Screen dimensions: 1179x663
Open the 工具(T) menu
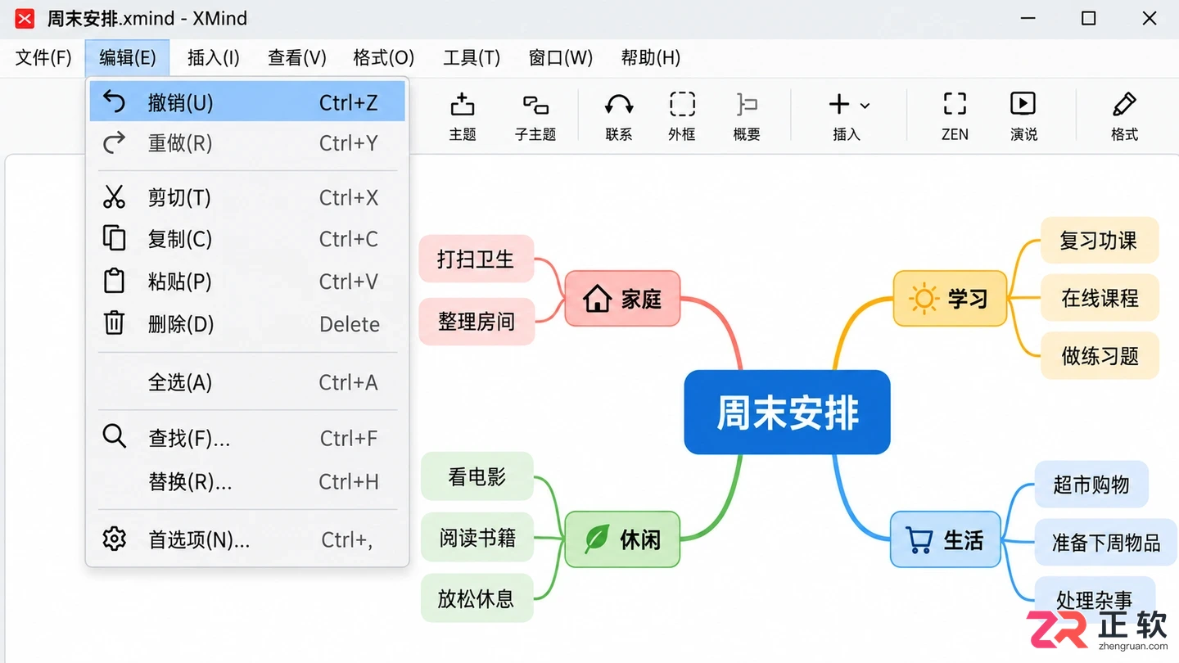[x=472, y=57]
